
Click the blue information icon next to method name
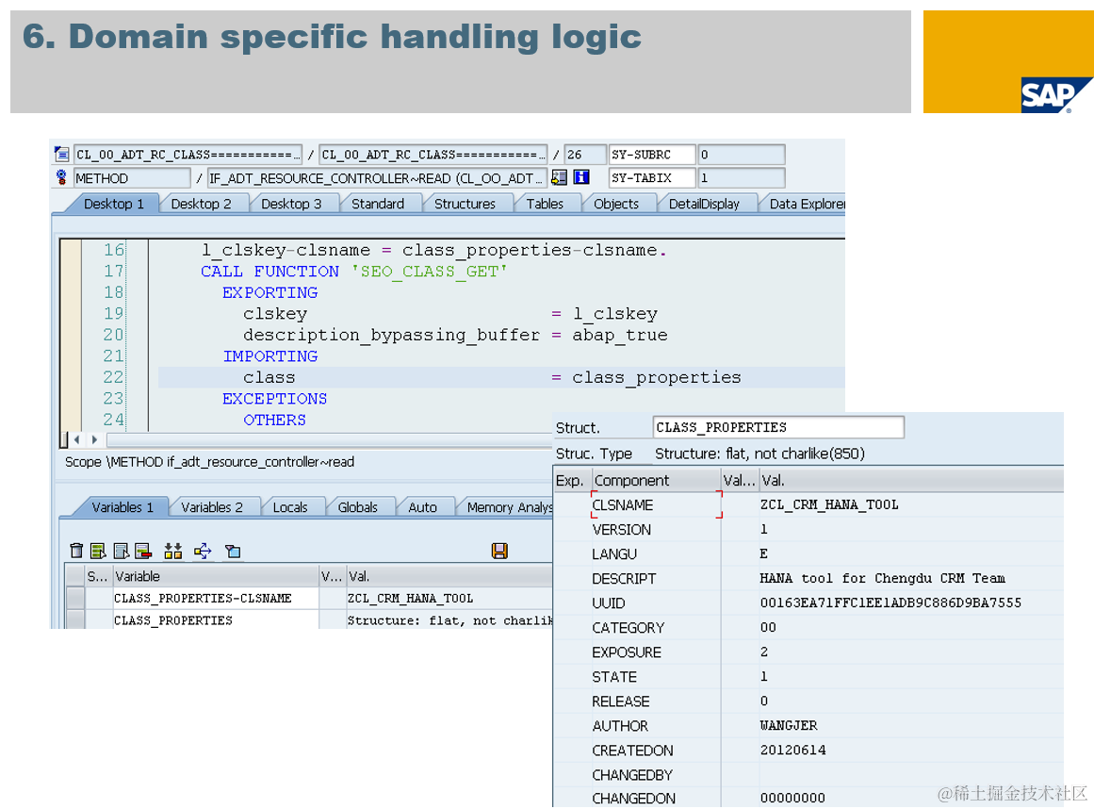(581, 177)
